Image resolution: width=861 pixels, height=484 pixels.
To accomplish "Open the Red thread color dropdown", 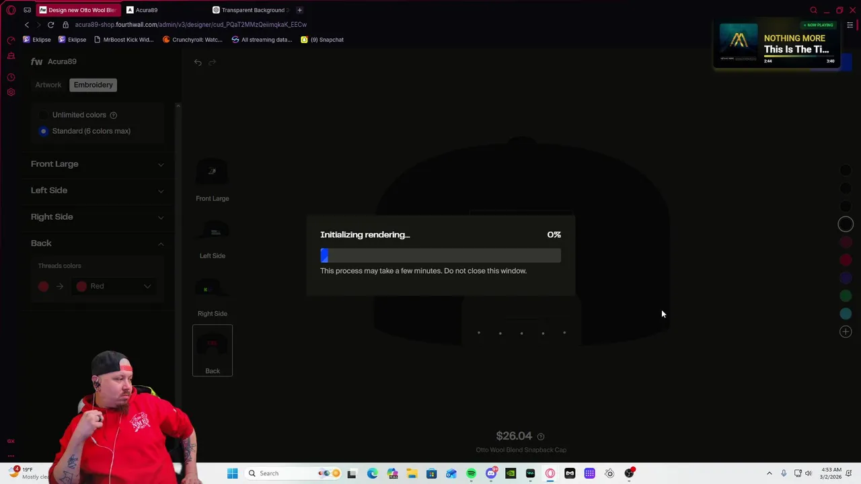I will coord(113,286).
